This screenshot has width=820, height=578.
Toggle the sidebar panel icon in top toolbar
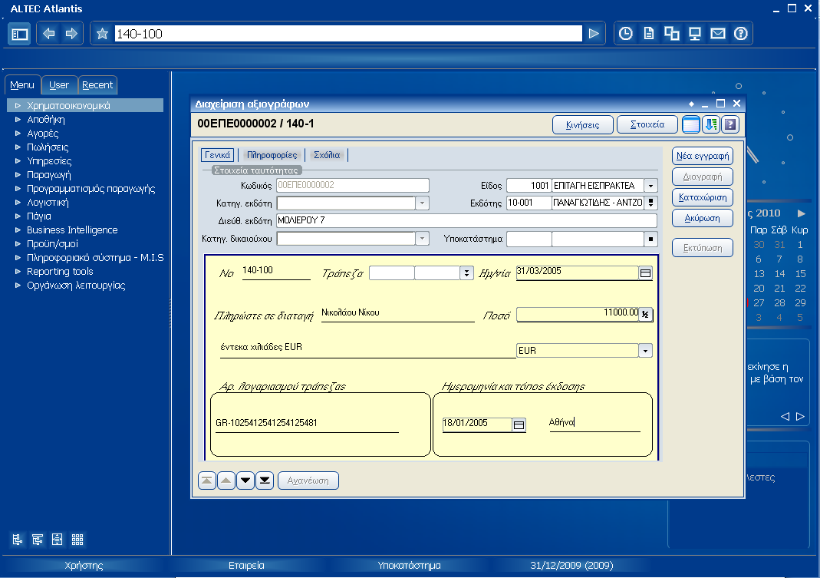point(19,34)
